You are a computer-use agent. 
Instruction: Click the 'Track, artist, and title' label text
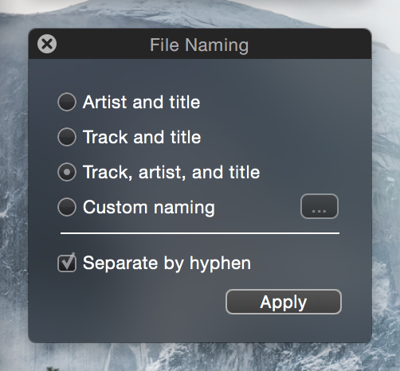(171, 173)
